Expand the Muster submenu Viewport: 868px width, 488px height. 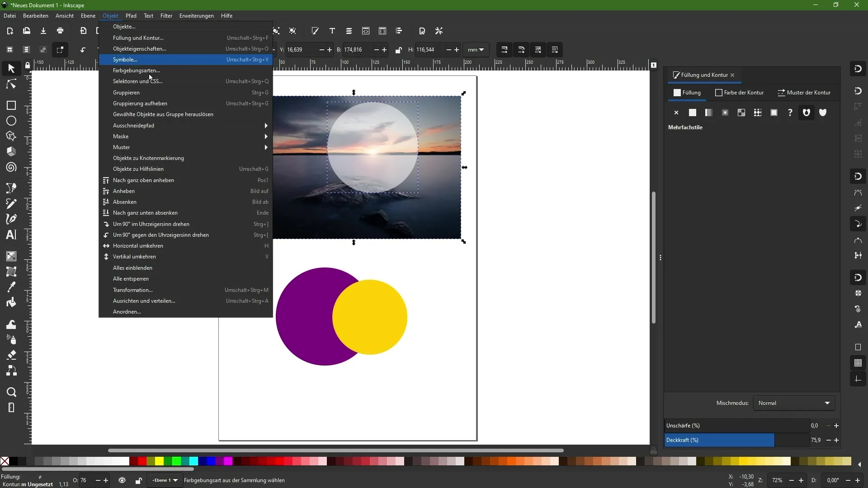186,147
